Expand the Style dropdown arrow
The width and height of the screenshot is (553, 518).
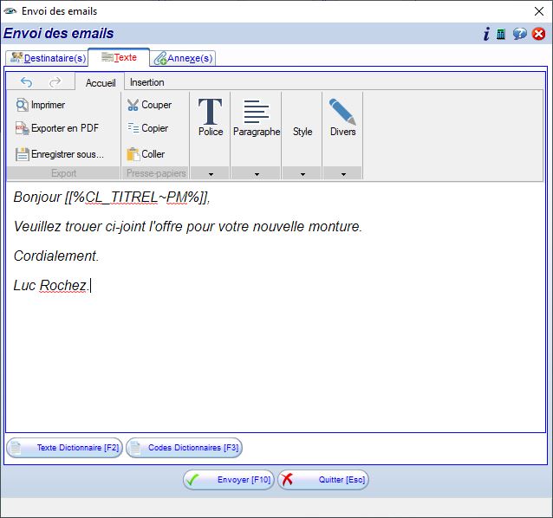pyautogui.click(x=303, y=174)
